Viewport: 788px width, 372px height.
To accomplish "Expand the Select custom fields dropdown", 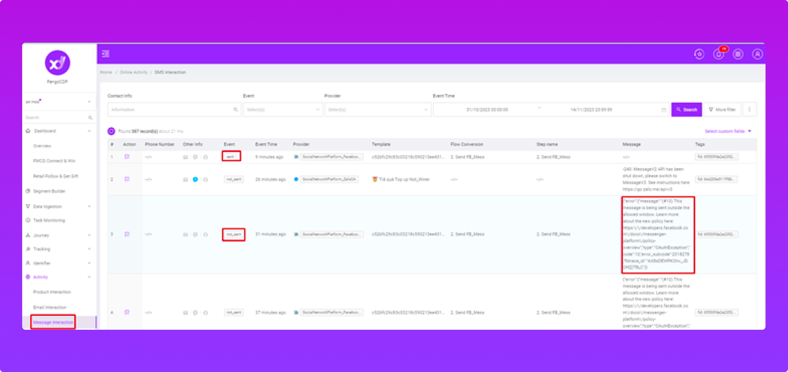I will (728, 131).
